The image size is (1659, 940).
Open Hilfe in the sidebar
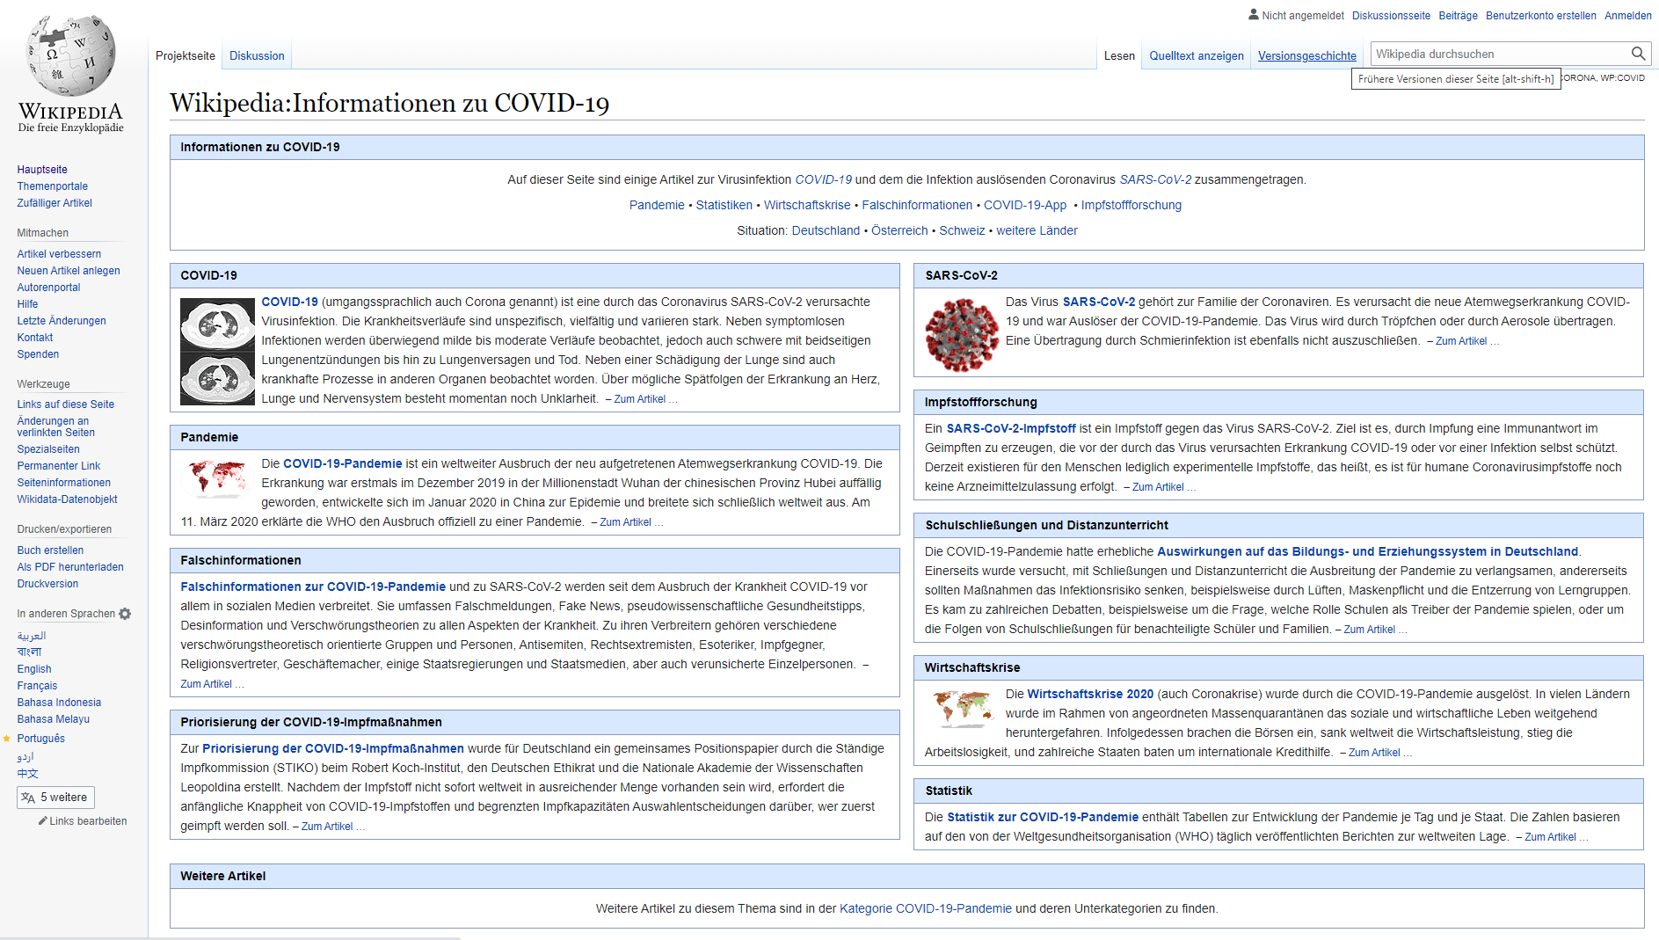pos(27,304)
